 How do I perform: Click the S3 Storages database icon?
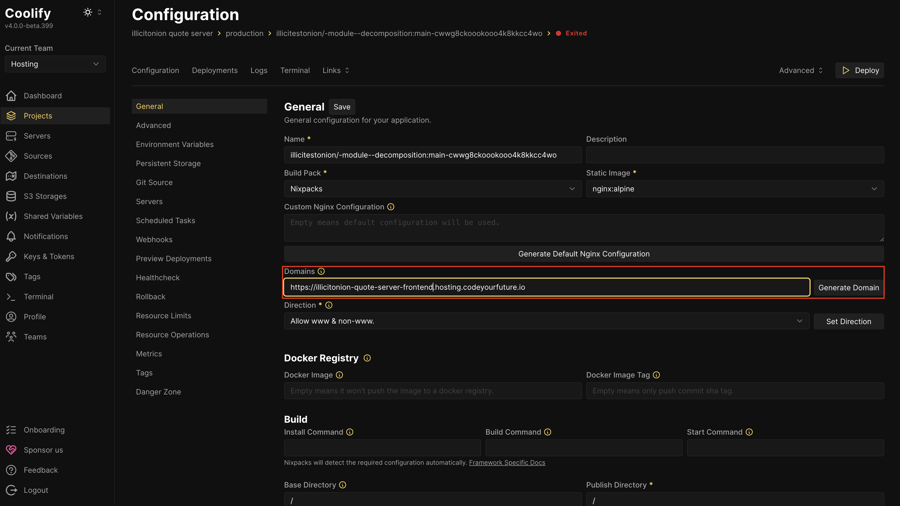click(x=11, y=196)
